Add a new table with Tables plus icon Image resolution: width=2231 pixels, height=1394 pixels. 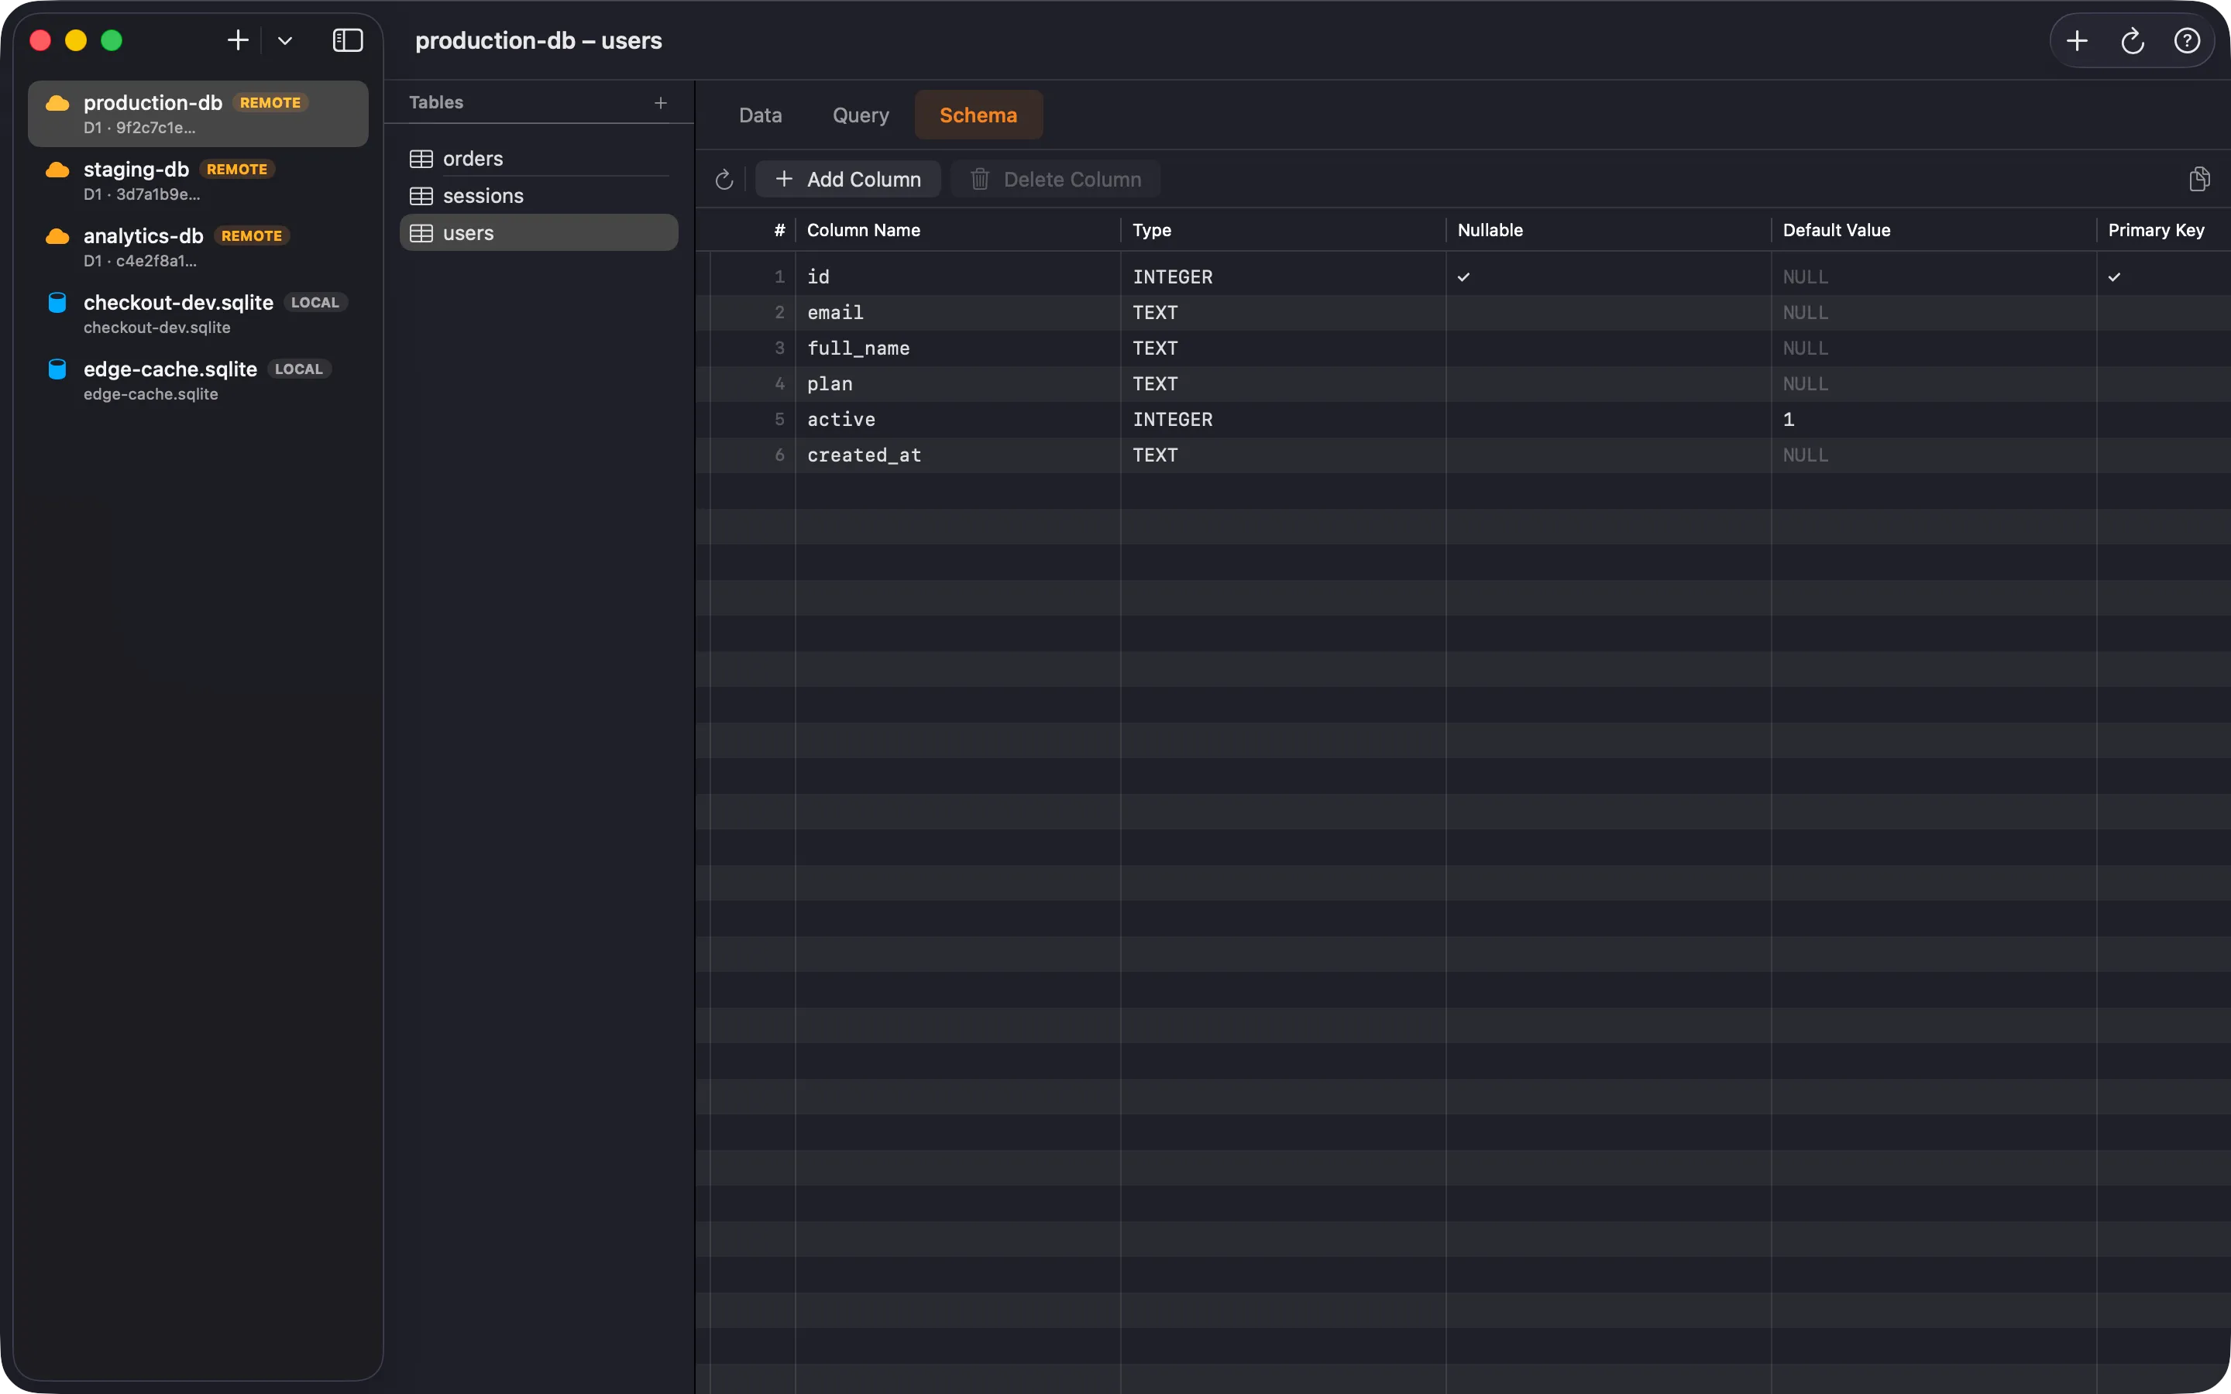point(660,103)
